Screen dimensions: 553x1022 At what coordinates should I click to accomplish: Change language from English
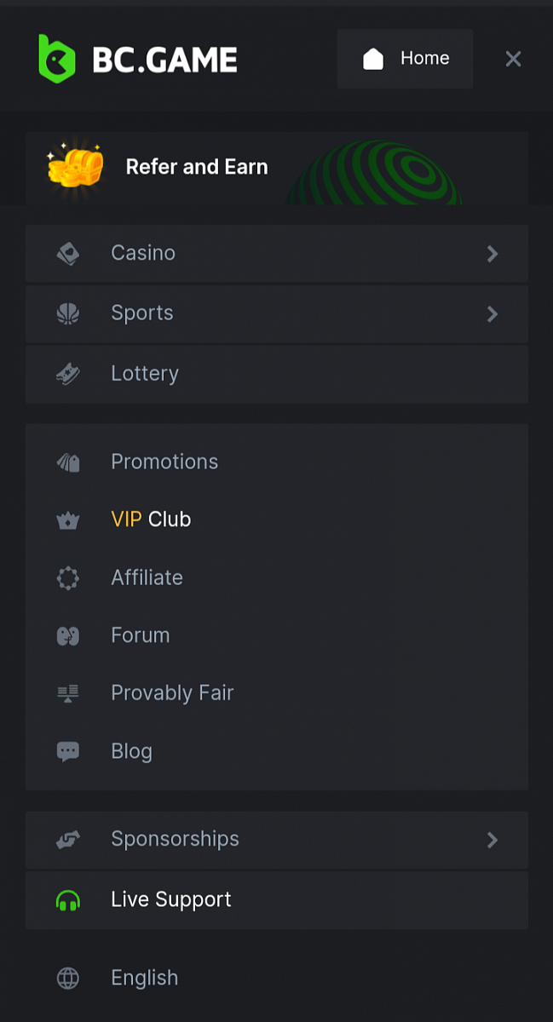(x=145, y=978)
